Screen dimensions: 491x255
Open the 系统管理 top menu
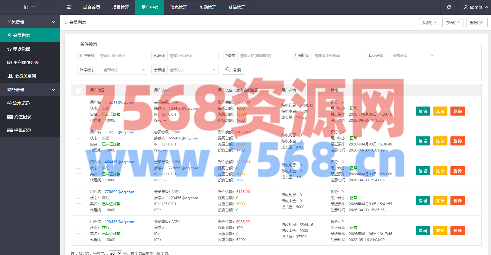click(x=237, y=7)
